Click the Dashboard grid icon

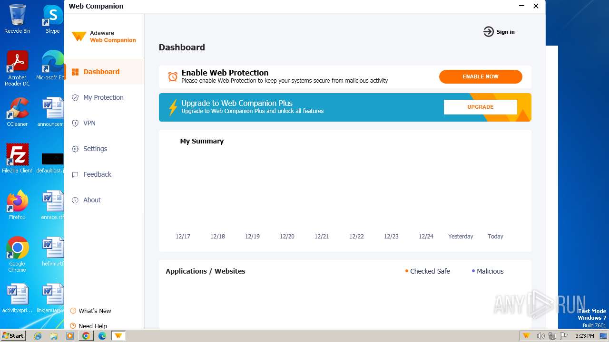(75, 72)
